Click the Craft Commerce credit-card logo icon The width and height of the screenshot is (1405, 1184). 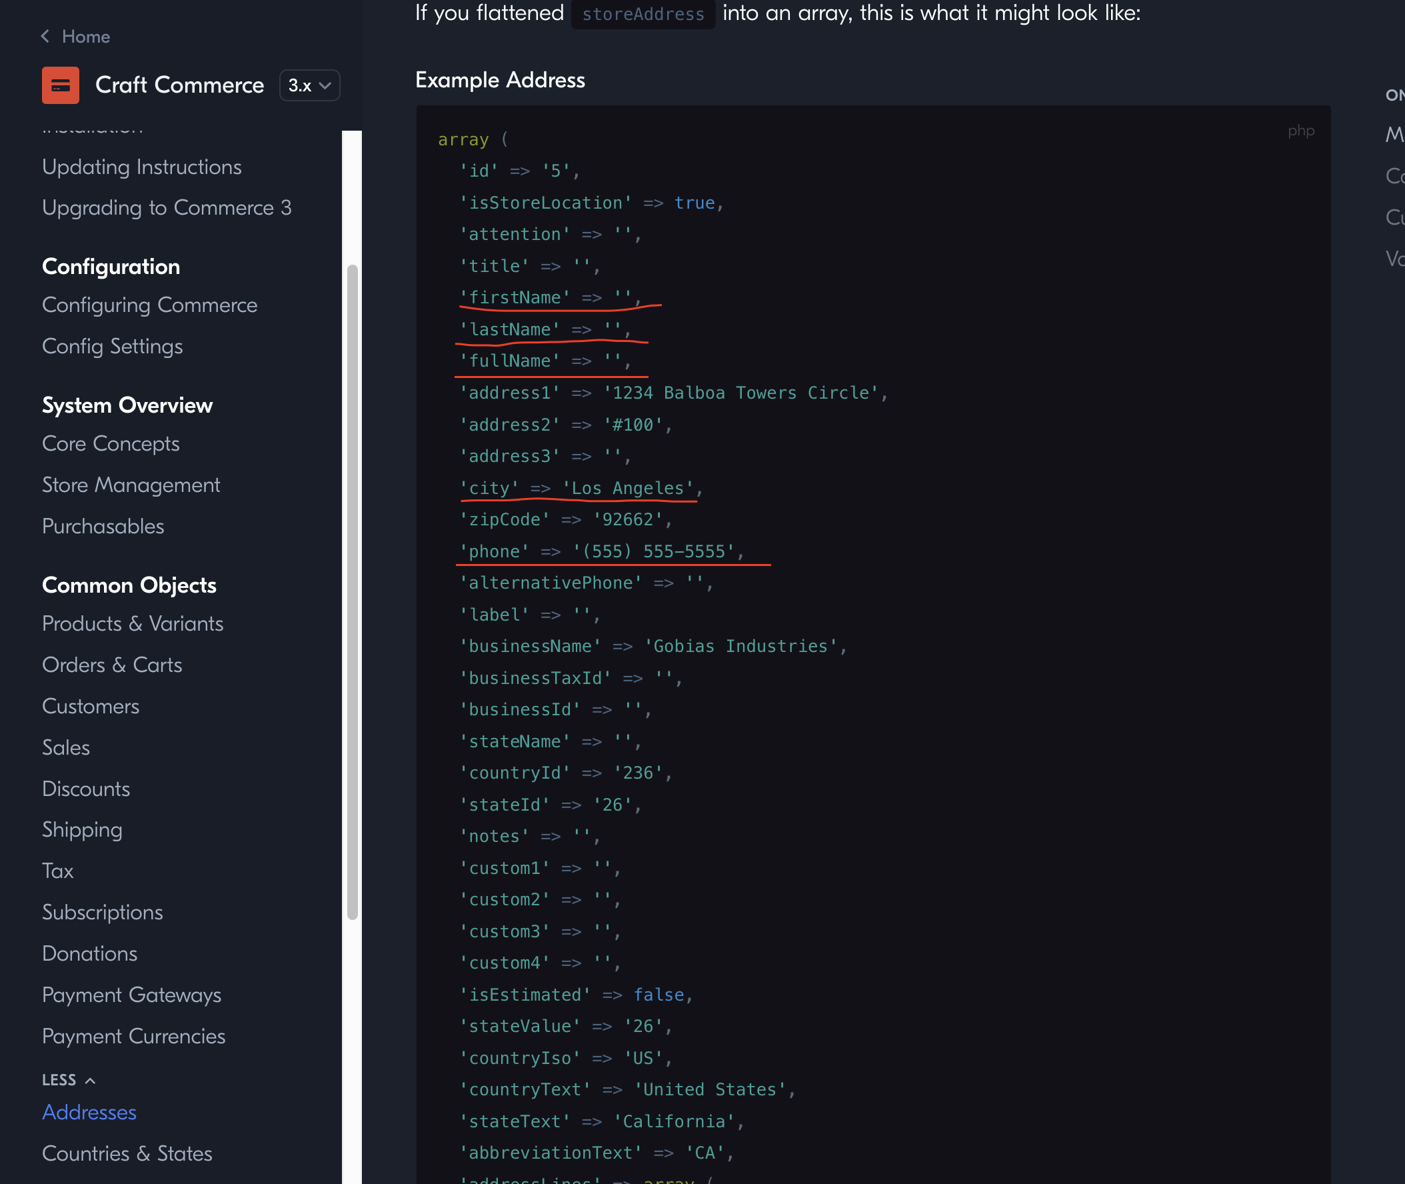(x=61, y=85)
